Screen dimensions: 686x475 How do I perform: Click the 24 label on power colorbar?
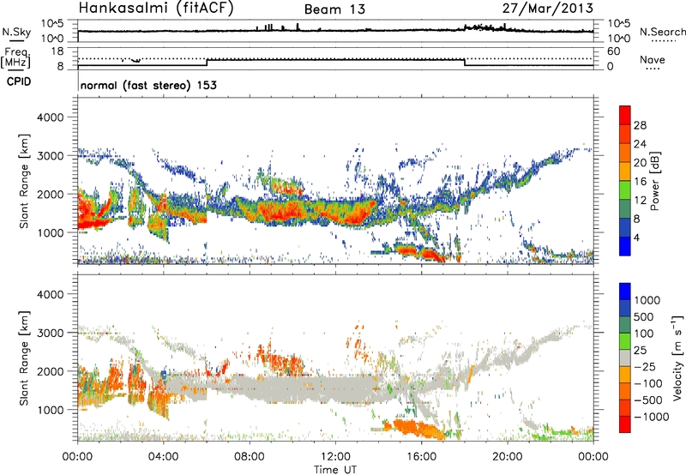pos(640,144)
